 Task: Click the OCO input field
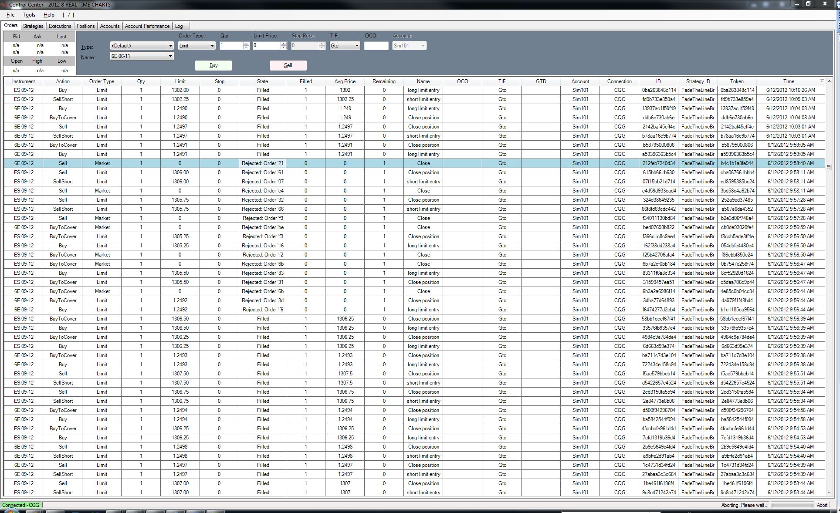point(376,46)
